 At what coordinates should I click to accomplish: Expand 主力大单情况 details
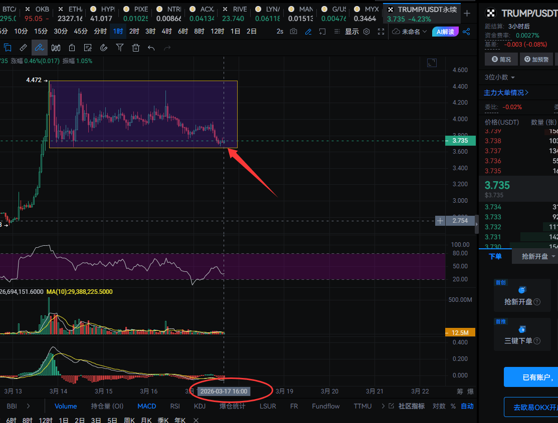coord(506,93)
